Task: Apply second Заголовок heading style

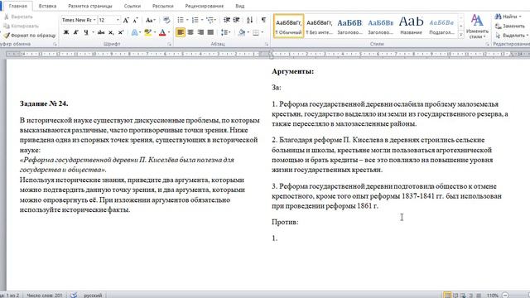Action: (x=381, y=26)
